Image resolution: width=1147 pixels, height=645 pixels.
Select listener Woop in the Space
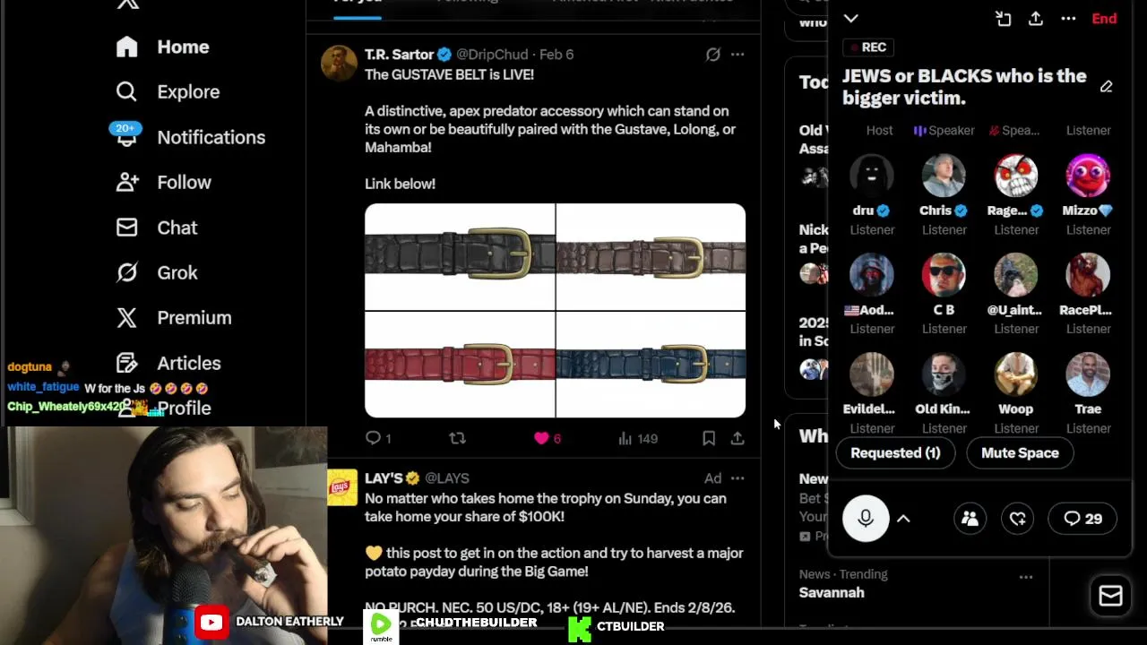pos(1016,394)
